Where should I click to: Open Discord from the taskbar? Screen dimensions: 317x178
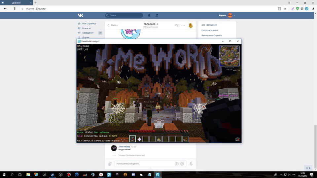click(133, 175)
